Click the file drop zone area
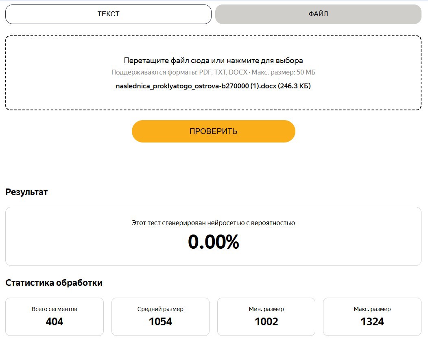The image size is (428, 342). 214,73
